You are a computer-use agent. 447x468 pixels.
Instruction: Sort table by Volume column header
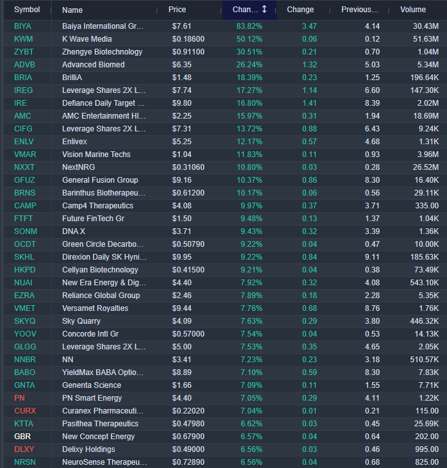413,10
